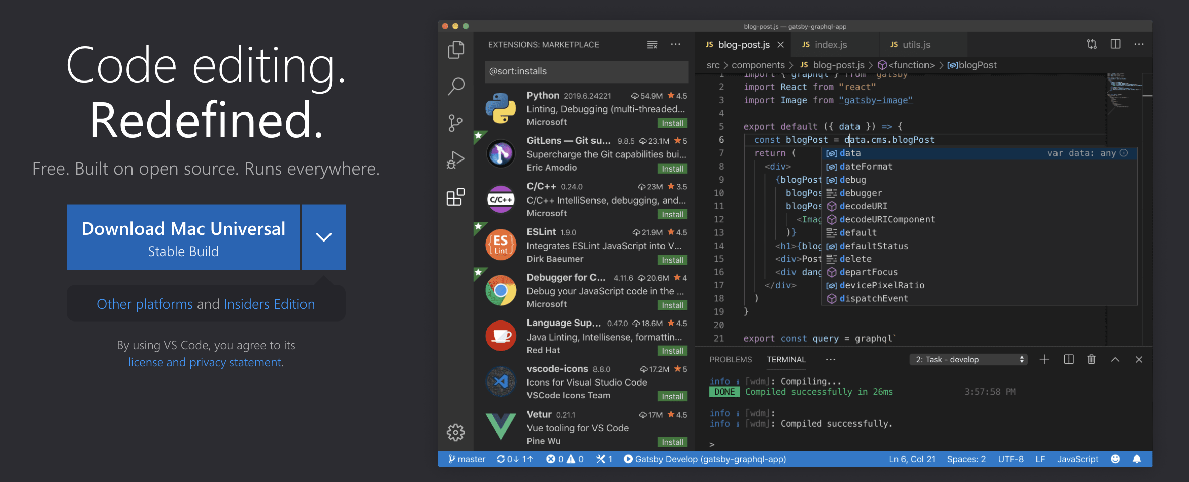Open info icon on 'data' suggestion

click(x=1124, y=153)
